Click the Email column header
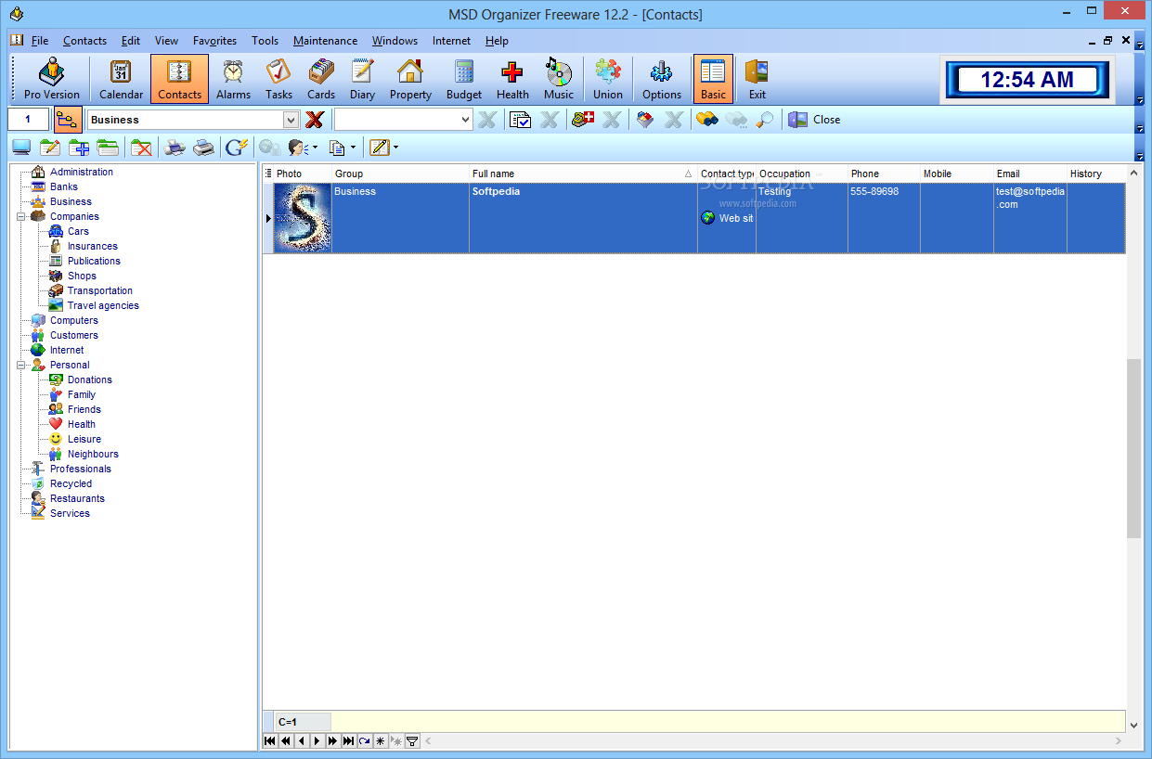This screenshot has width=1152, height=759. (x=1029, y=174)
